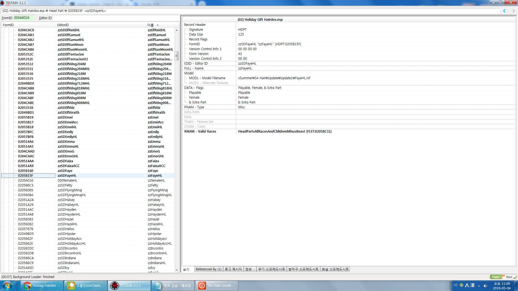Click the record list scroll up arrow
Image resolution: width=518 pixels, height=291 pixels.
[177, 30]
